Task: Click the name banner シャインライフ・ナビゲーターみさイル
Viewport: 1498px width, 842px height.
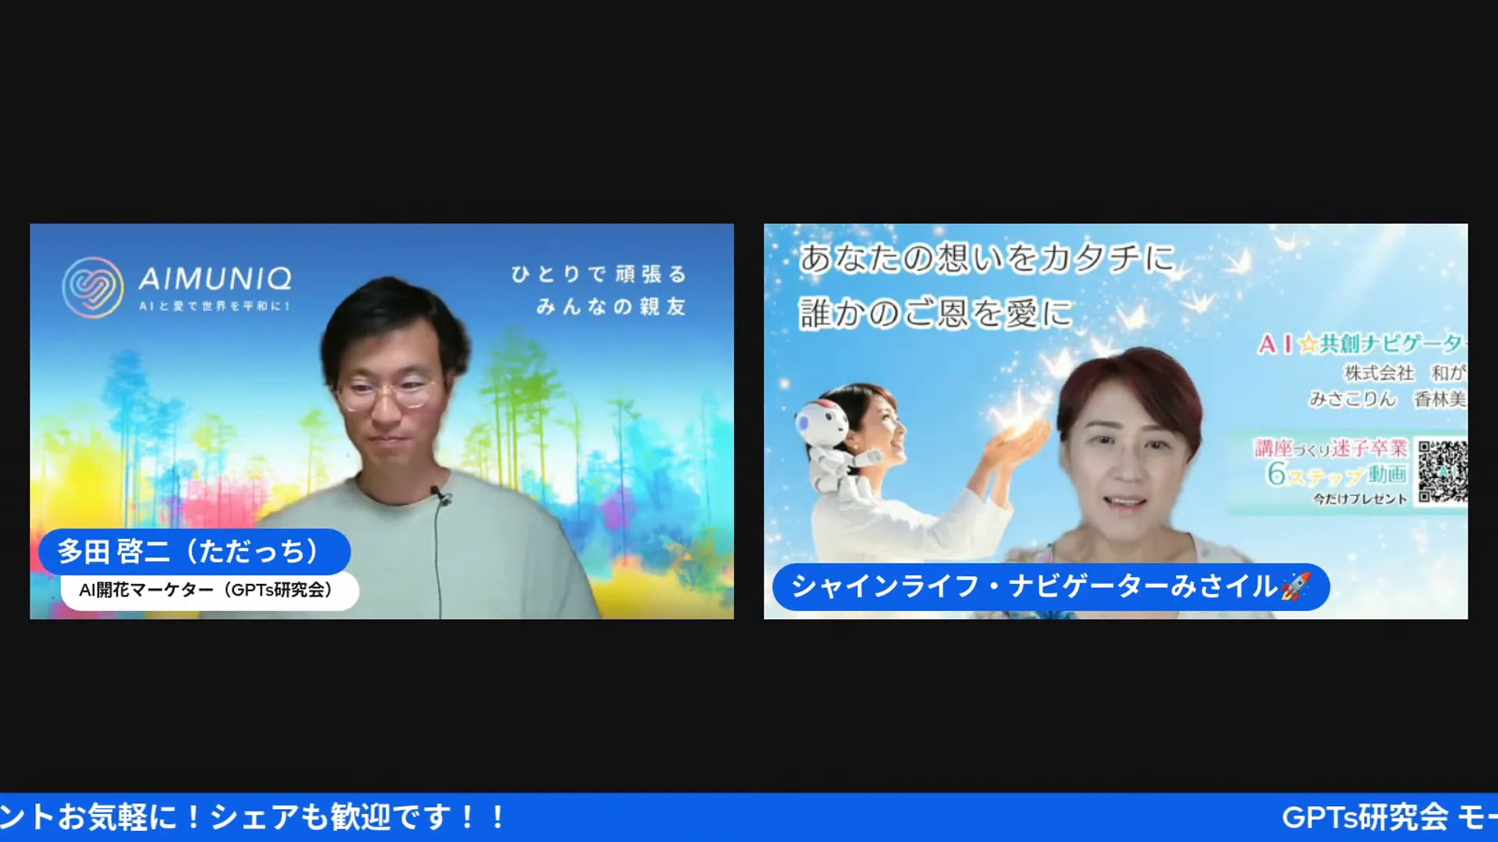Action: (1050, 586)
